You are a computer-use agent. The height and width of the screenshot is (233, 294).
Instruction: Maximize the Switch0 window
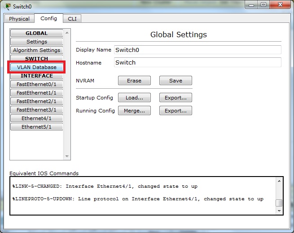click(263, 5)
